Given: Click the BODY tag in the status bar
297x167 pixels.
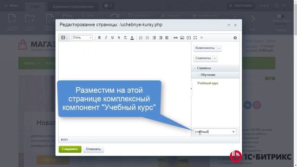Looking at the screenshot, I should click(65, 140).
